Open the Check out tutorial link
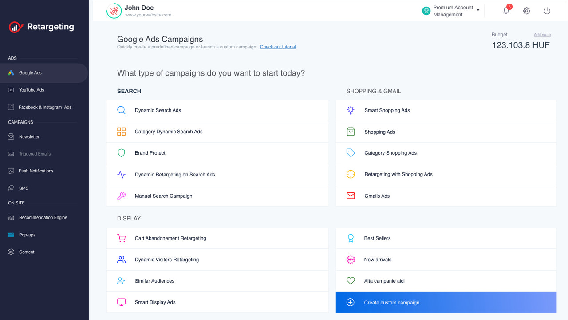 click(278, 47)
